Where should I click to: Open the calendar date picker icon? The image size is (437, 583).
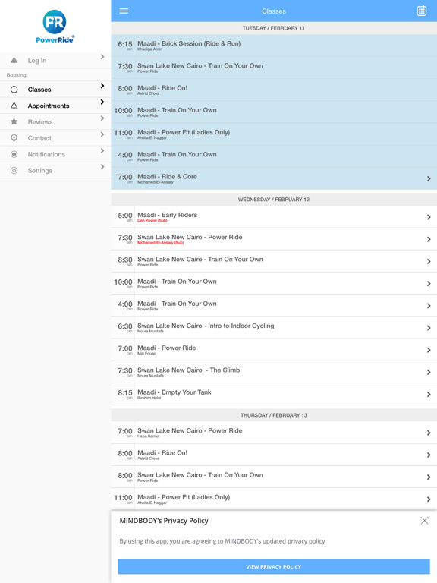pyautogui.click(x=421, y=11)
